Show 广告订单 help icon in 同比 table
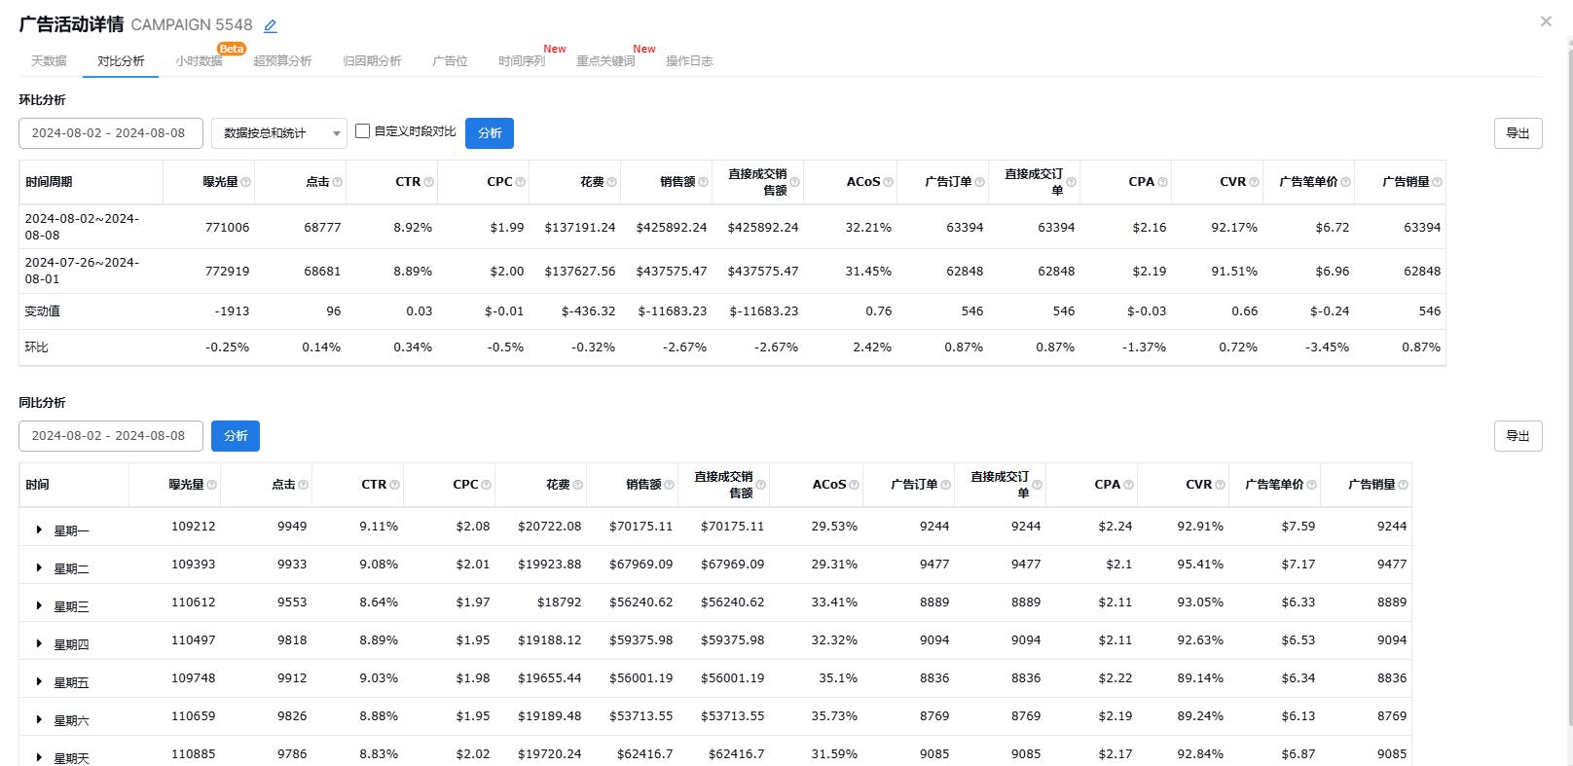 click(x=945, y=485)
